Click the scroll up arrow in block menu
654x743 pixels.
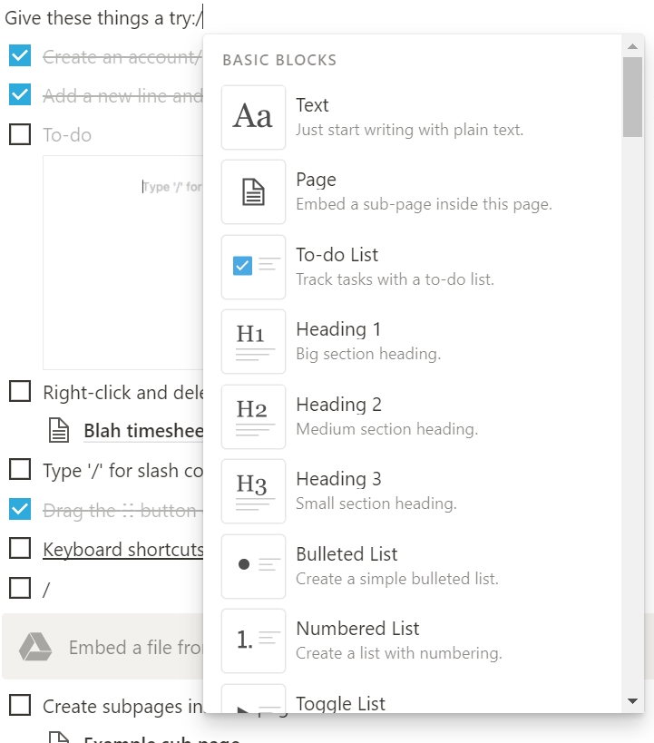[x=632, y=45]
